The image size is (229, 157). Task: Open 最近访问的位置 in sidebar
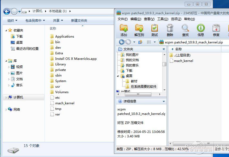[27, 49]
